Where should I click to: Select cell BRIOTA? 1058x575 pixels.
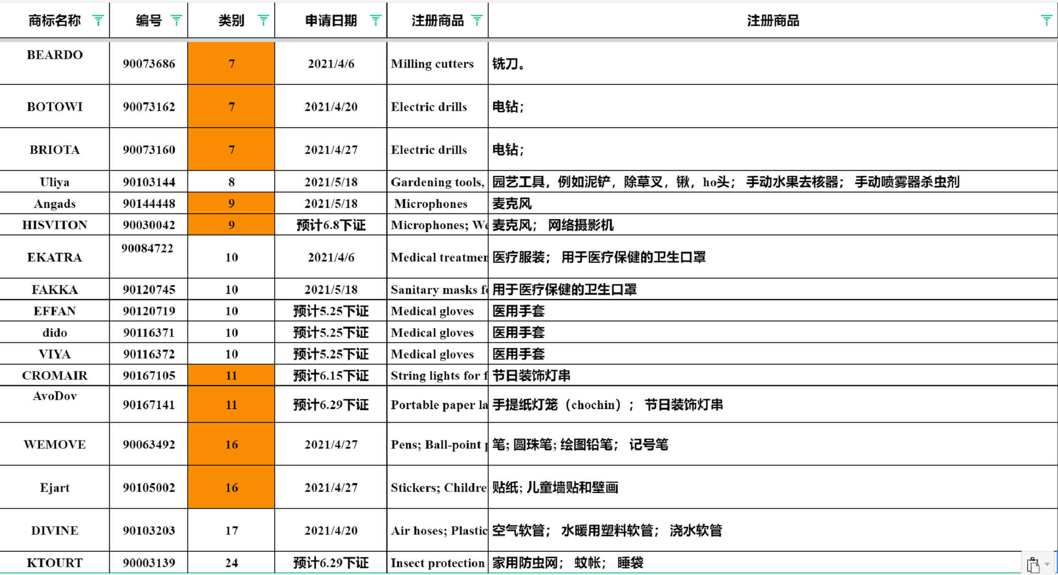pyautogui.click(x=55, y=149)
